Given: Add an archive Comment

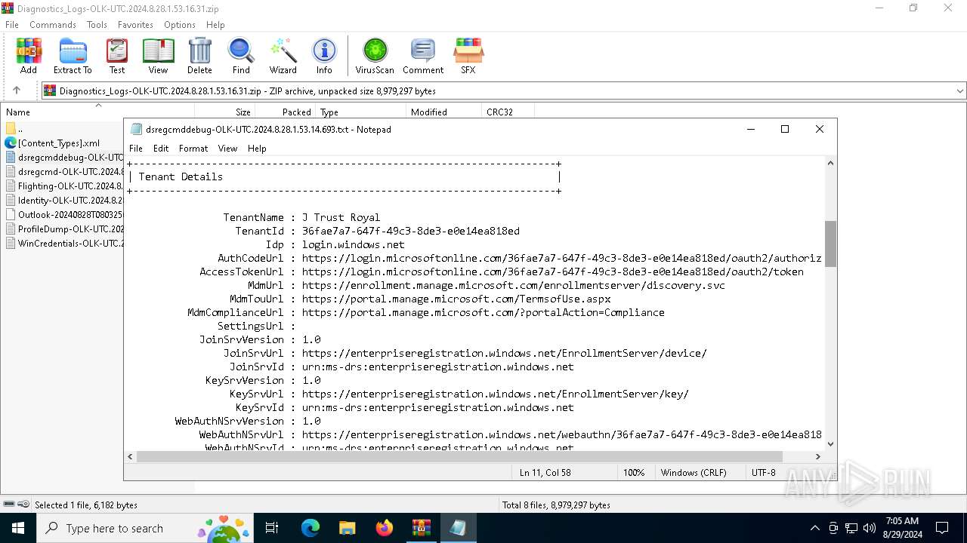Looking at the screenshot, I should point(423,57).
